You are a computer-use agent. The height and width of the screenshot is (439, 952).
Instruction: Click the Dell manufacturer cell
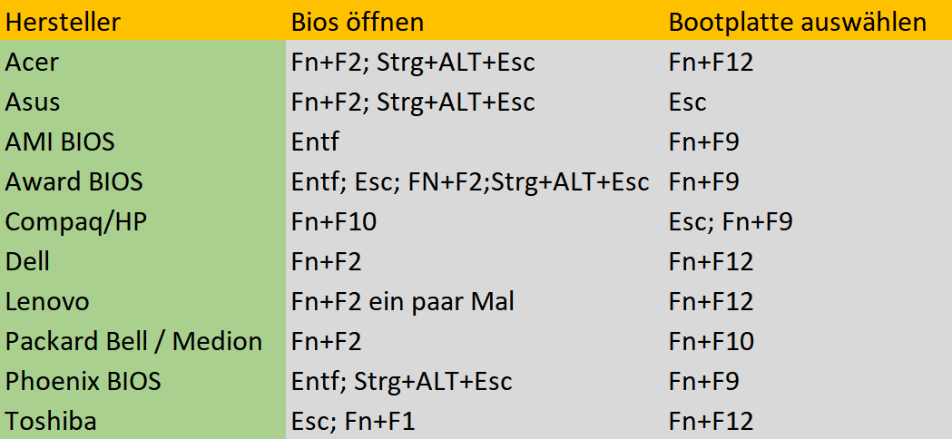click(x=27, y=261)
